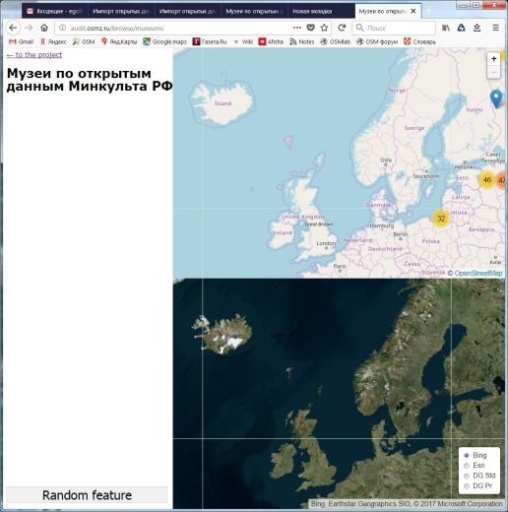Select DG Pr imagery radio button
This screenshot has width=508, height=512.
tap(467, 486)
